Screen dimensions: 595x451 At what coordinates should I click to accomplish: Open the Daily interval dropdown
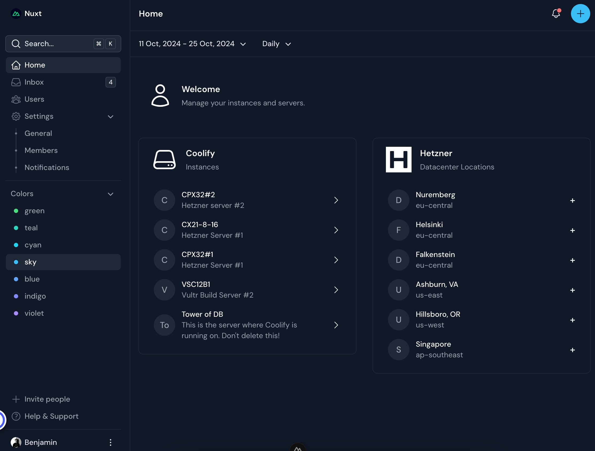coord(276,43)
